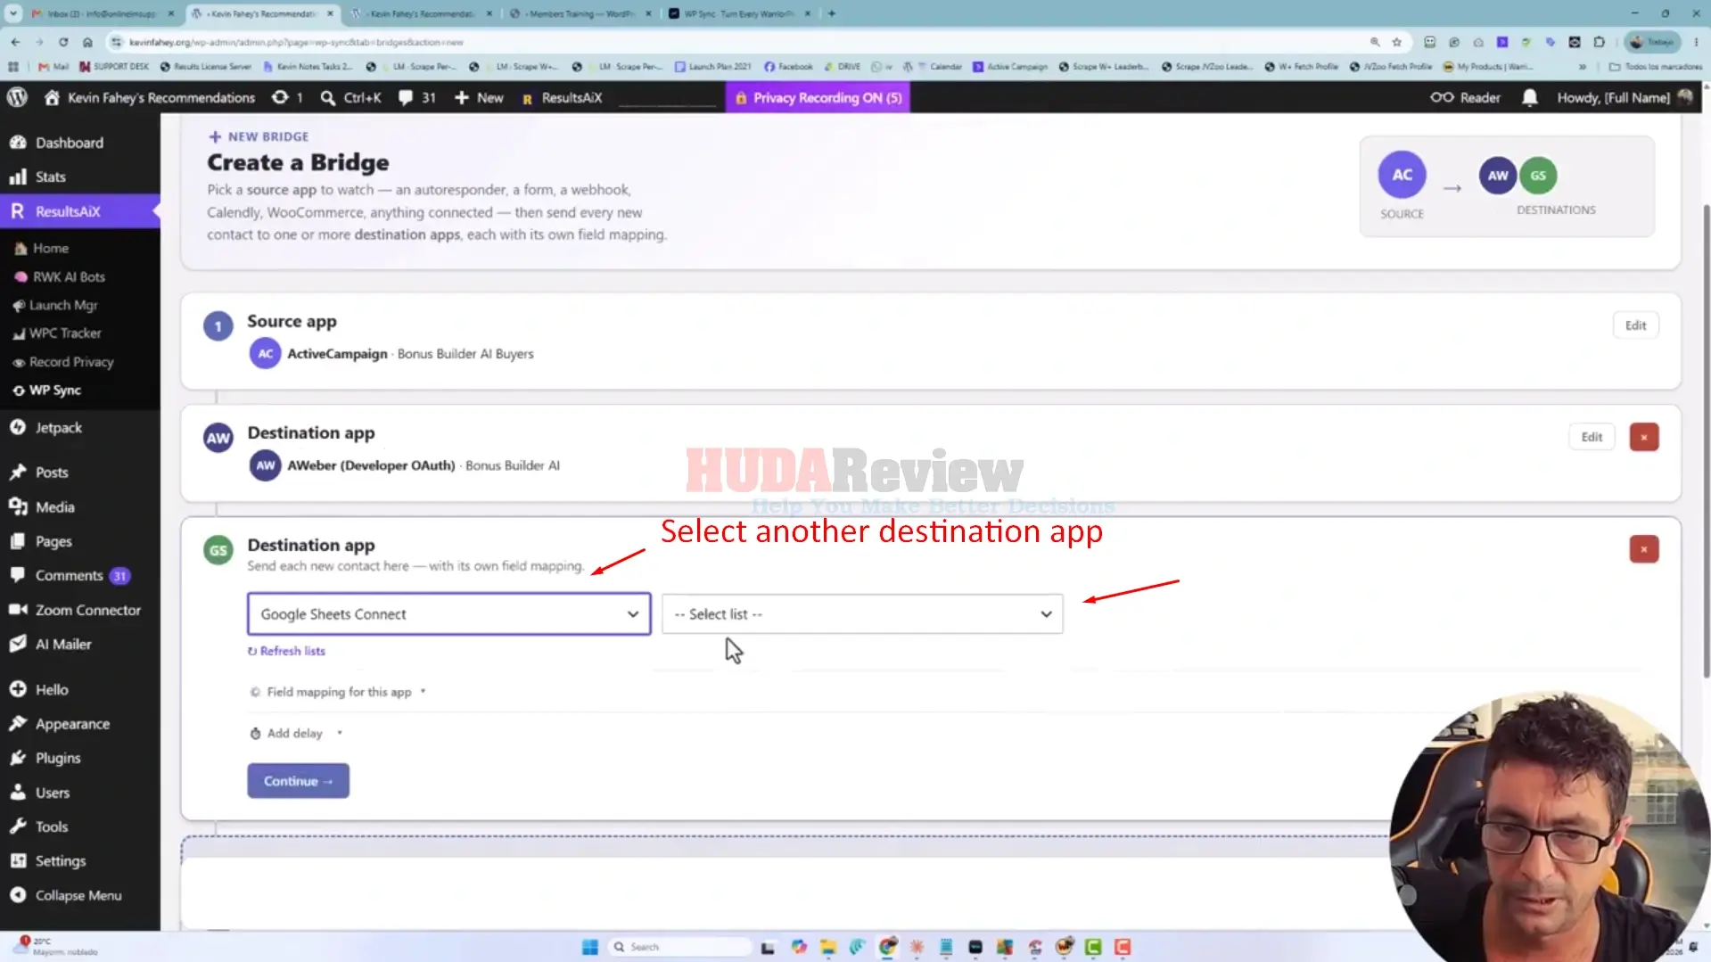Open the SUPPORT DESK bookmark
Viewport: 1711px width, 962px height.
tap(114, 66)
